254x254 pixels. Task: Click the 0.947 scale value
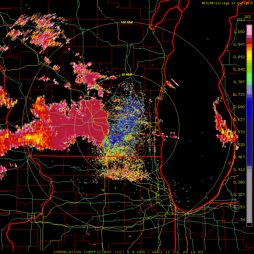tap(239, 44)
